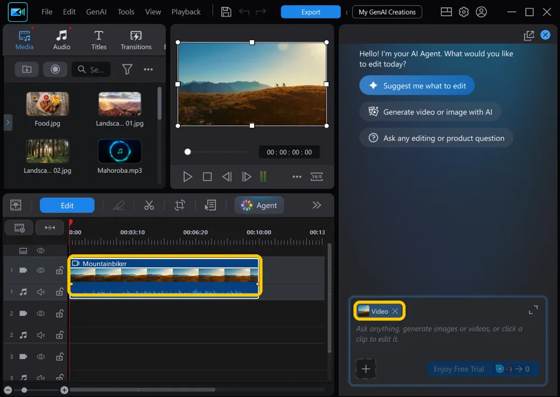Click the media library search field
The height and width of the screenshot is (397, 560).
91,69
